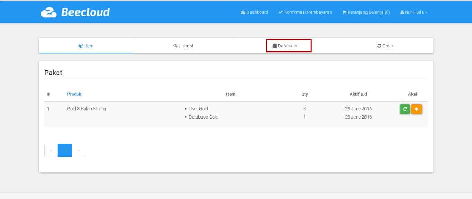Switch to the Database tab

(288, 45)
